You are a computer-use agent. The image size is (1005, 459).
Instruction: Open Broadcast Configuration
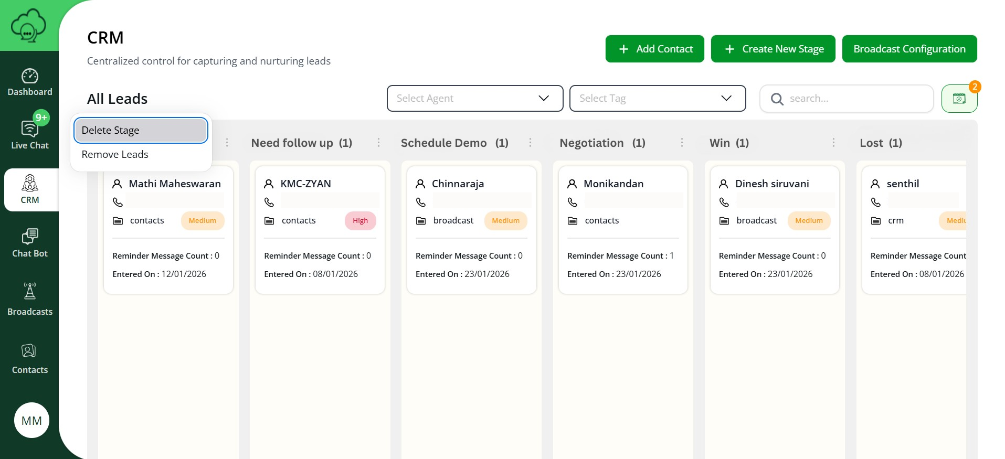pos(909,49)
